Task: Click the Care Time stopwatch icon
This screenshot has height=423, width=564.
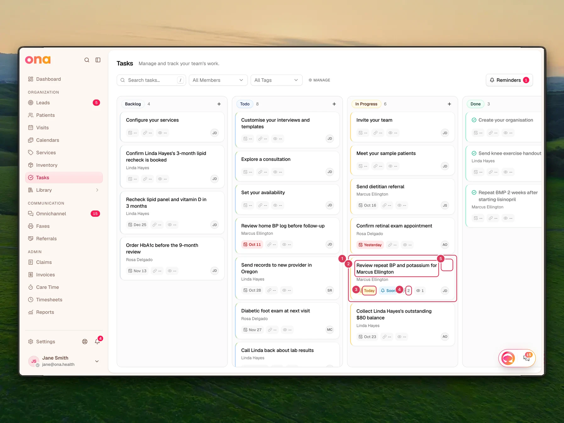Action: click(30, 287)
